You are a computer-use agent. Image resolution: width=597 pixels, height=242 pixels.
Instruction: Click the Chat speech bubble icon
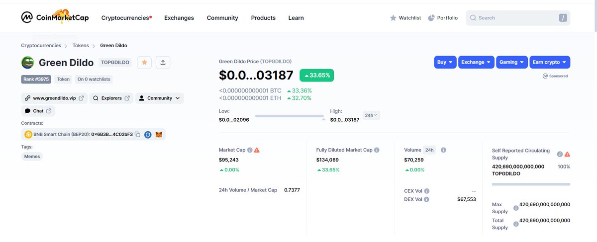coord(28,111)
